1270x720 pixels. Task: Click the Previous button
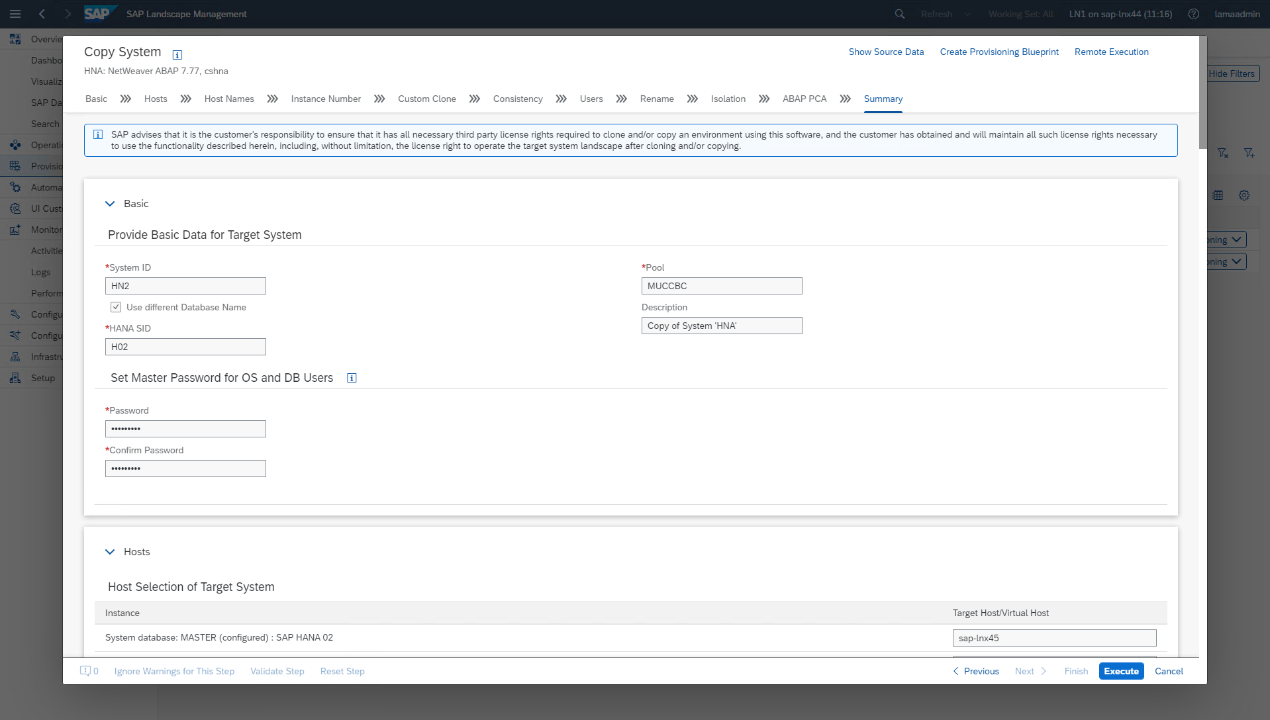pos(976,671)
